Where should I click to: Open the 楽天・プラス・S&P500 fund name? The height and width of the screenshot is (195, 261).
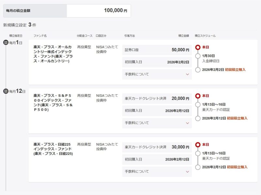point(53,102)
